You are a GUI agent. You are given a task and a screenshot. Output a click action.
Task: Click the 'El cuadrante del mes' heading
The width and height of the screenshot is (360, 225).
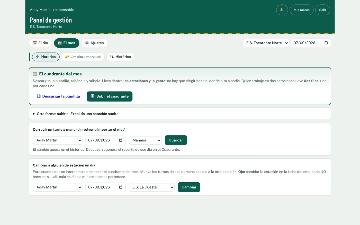(x=60, y=74)
